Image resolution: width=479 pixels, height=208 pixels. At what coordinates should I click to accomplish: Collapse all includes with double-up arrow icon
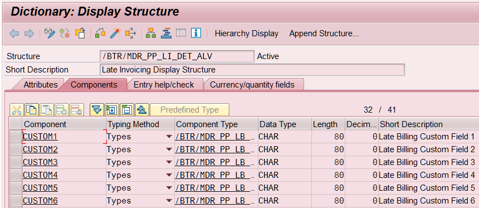tap(141, 110)
